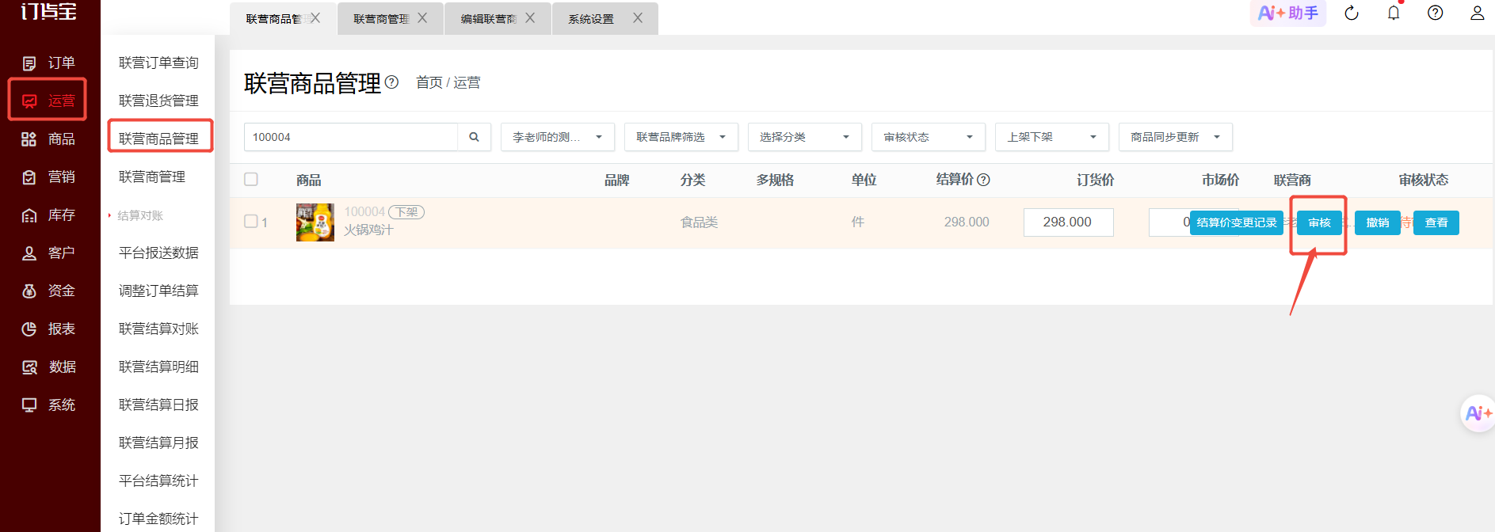
Task: Open the 上架下架 dropdown
Action: 1052,137
